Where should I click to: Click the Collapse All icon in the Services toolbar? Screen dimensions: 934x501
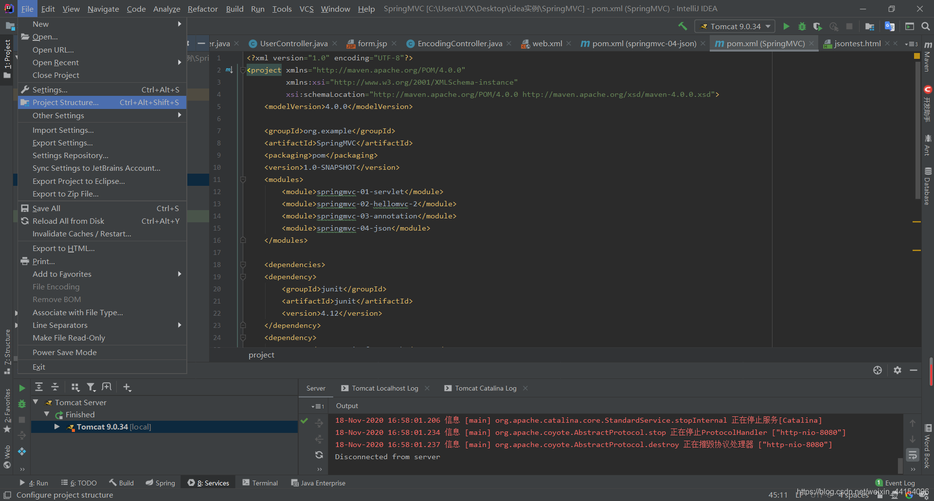[55, 387]
